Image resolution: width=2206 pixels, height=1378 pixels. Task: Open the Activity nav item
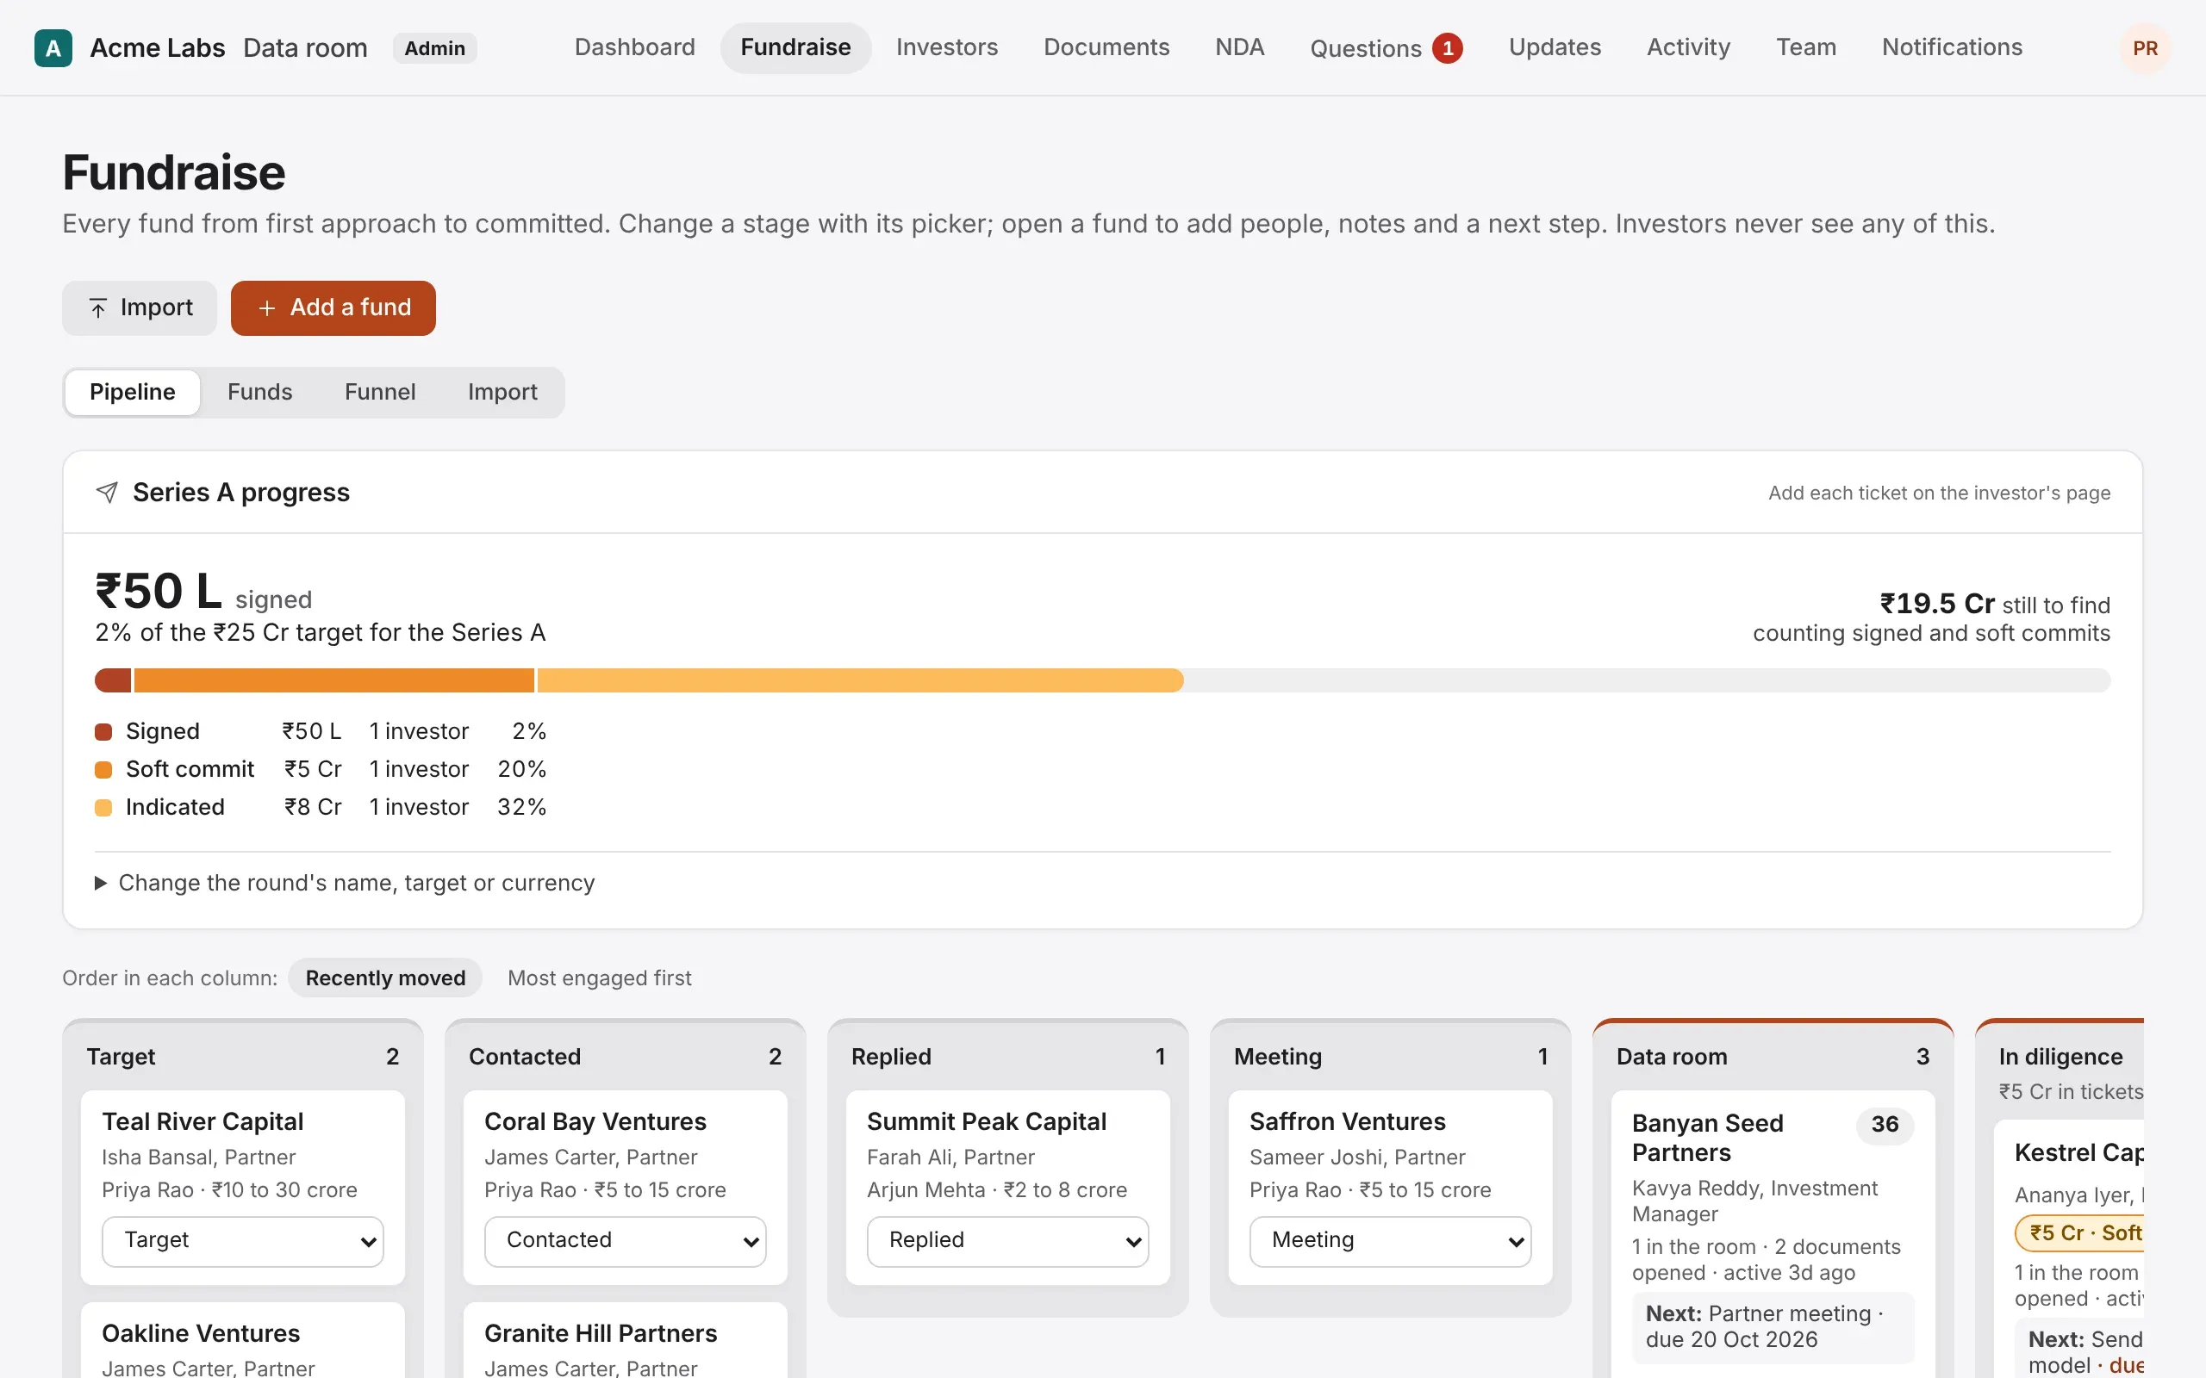tap(1688, 47)
